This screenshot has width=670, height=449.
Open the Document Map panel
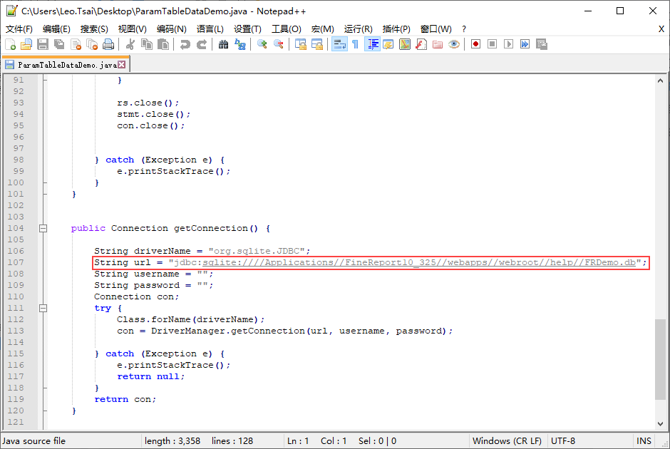pyautogui.click(x=405, y=44)
